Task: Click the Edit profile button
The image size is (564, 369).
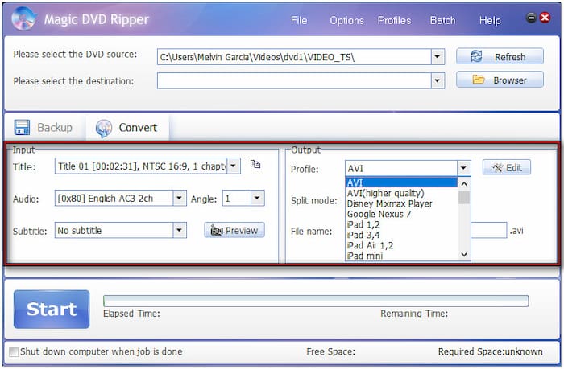Action: (x=507, y=168)
